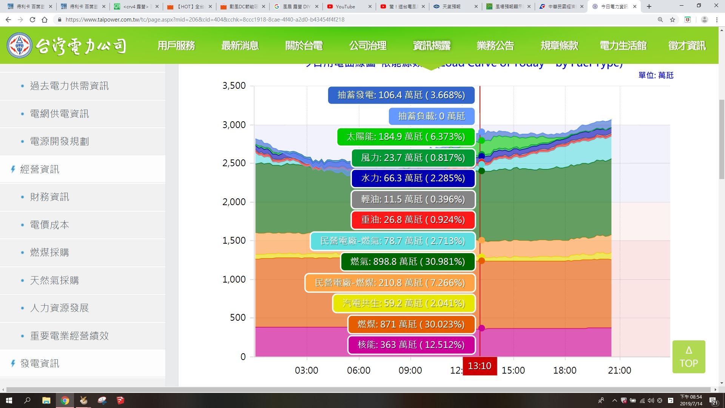725x408 pixels.
Task: Open Chrome three-dot menu
Action: [x=717, y=20]
